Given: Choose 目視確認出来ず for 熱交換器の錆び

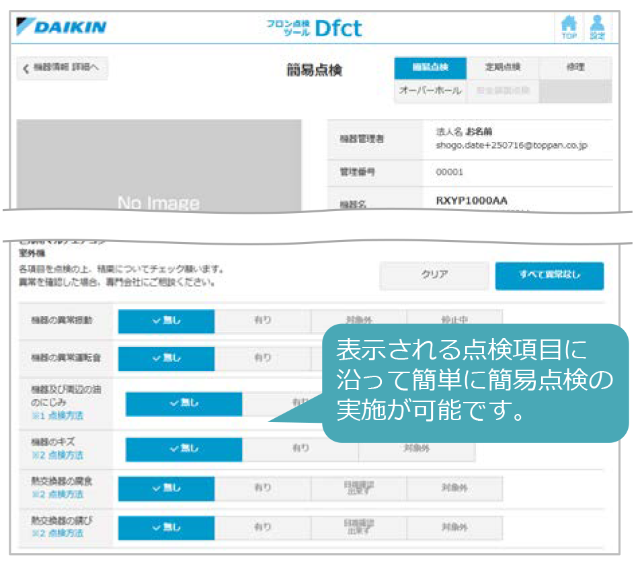Looking at the screenshot, I should point(358,528).
